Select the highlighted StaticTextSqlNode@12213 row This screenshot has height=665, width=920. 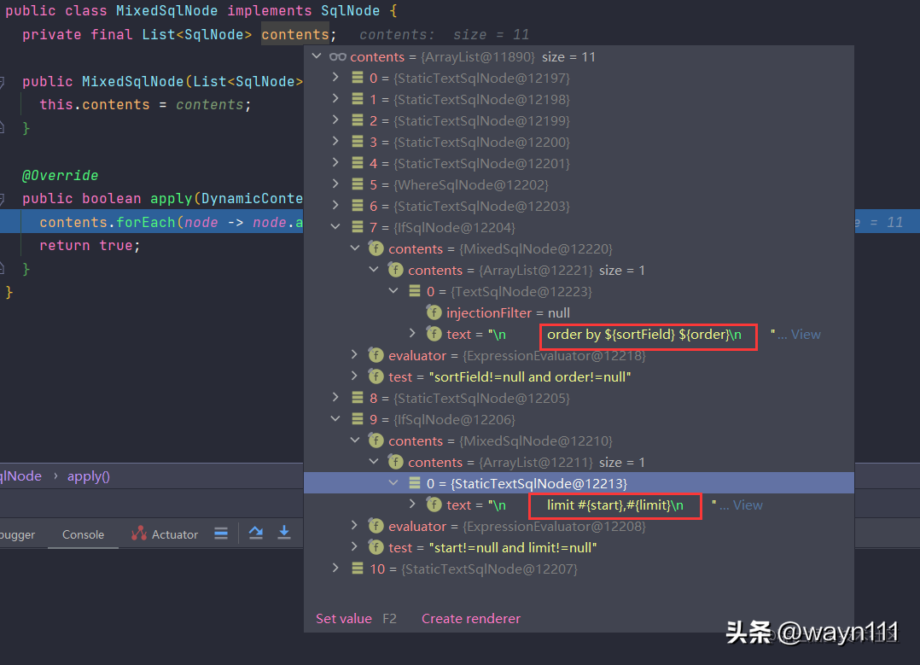point(579,483)
